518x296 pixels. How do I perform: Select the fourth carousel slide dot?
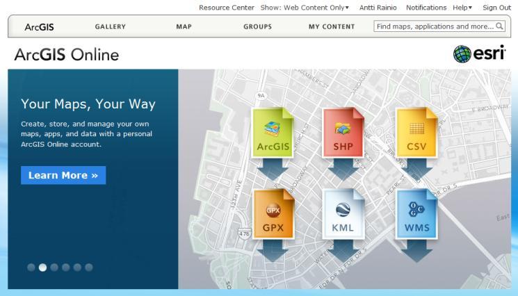66,268
